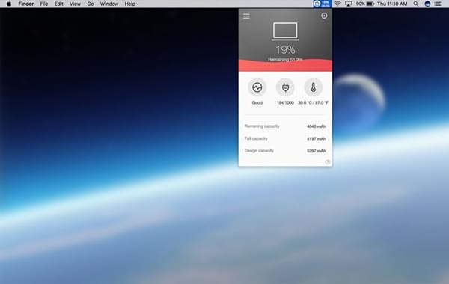
Task: Open the Finder menu
Action: tap(25, 4)
